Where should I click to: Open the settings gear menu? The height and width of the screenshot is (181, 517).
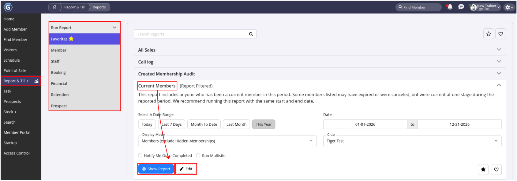(x=509, y=7)
